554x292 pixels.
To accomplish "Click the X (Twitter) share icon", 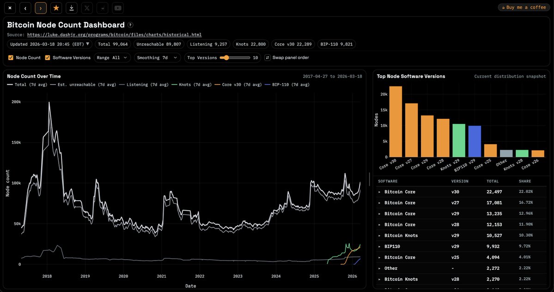I will [x=87, y=8].
